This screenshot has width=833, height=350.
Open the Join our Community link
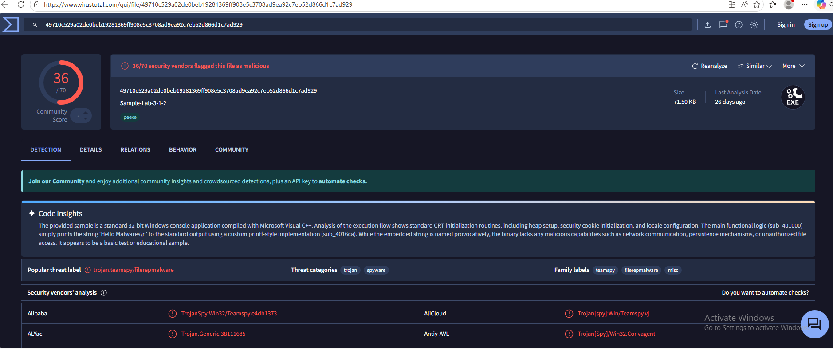56,181
